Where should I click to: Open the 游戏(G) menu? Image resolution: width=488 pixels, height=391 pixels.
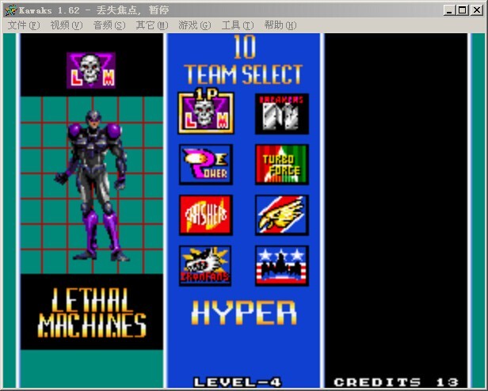[x=195, y=25]
